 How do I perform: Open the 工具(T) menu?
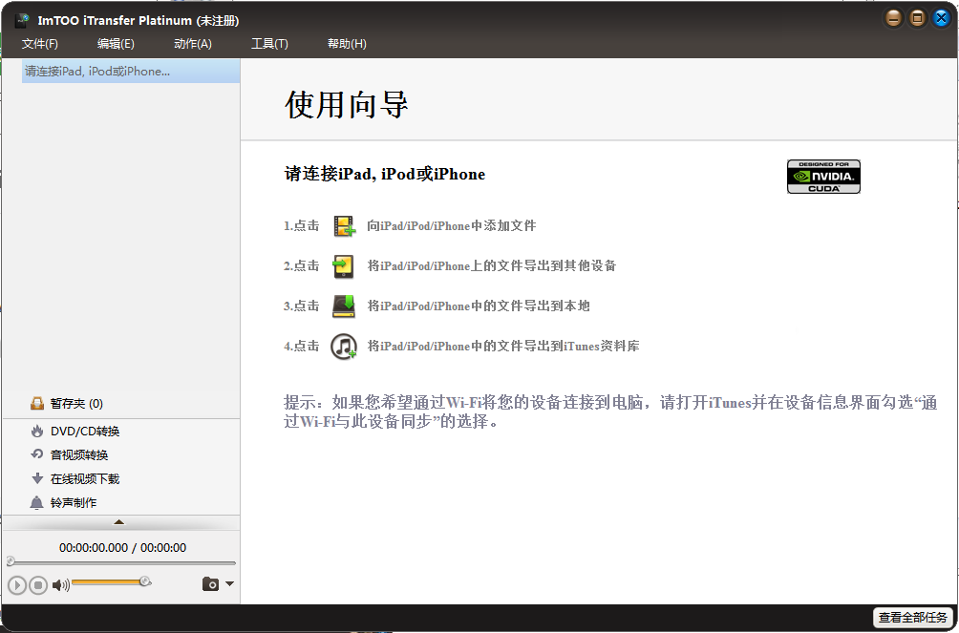(x=269, y=44)
